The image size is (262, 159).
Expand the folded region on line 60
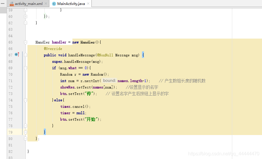[26, 17]
